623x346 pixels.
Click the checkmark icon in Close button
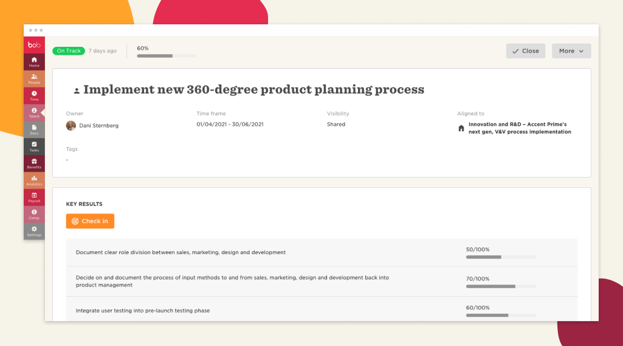[515, 51]
